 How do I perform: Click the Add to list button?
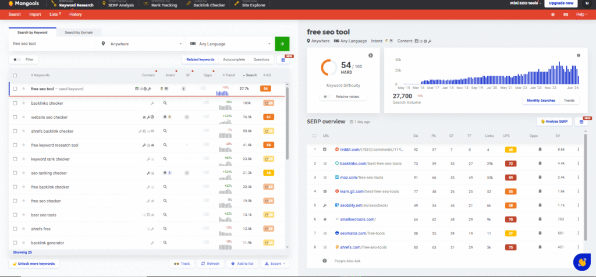point(242,263)
